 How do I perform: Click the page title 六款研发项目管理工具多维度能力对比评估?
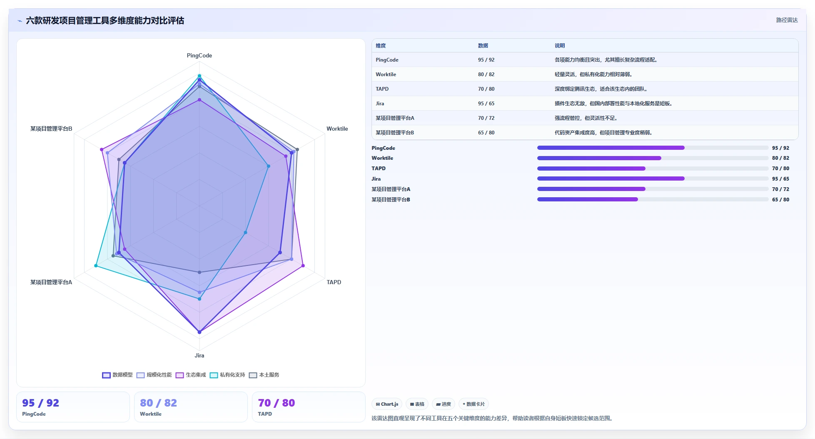pyautogui.click(x=105, y=21)
